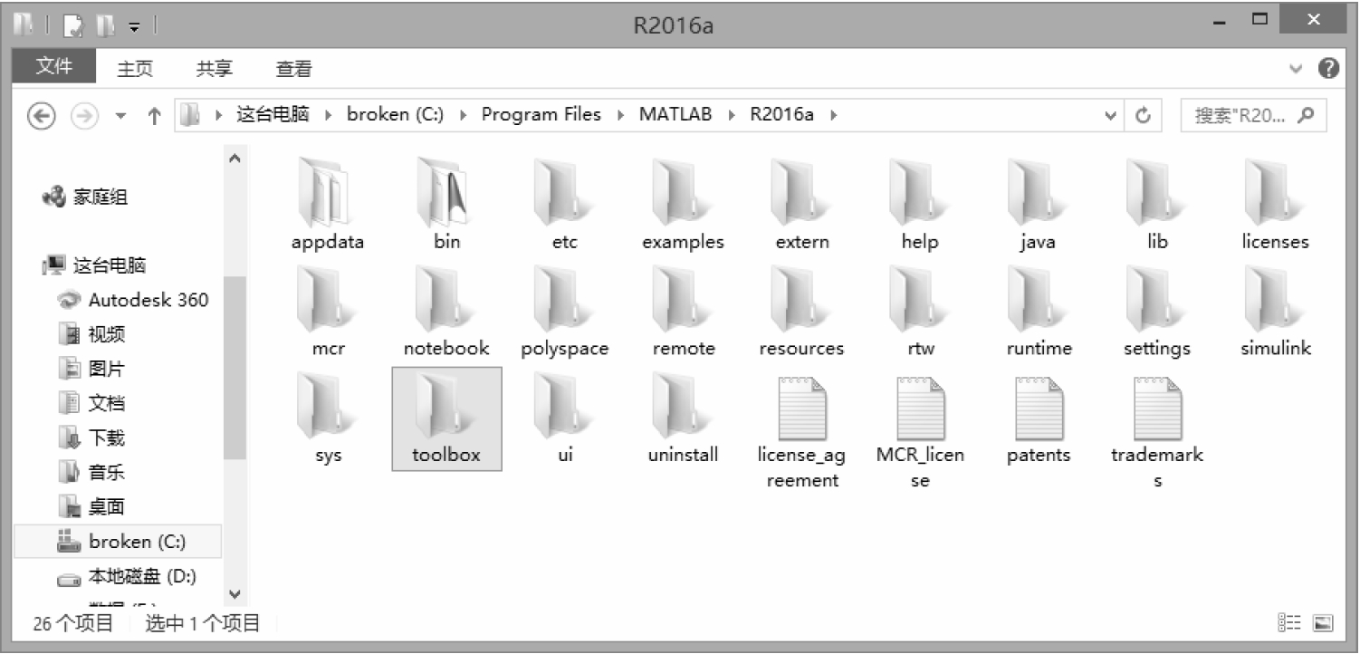Click the search R2016a input box
The width and height of the screenshot is (1360, 654).
pyautogui.click(x=1242, y=115)
